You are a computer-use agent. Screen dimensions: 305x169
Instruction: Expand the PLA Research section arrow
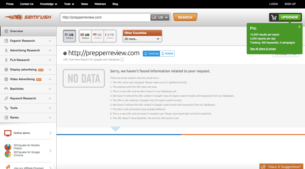click(x=50, y=60)
